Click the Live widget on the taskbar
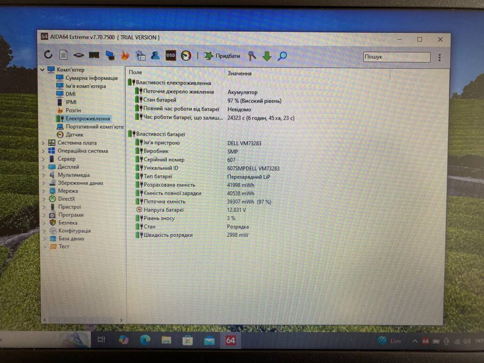This screenshot has height=363, width=484. coord(390,341)
